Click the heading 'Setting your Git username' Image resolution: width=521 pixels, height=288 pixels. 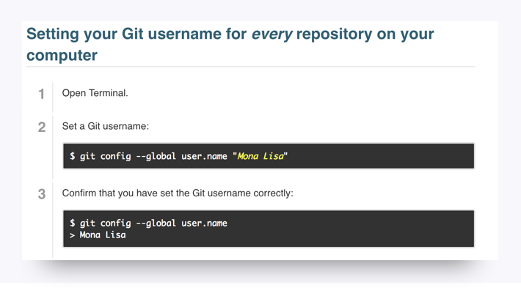coord(230,45)
